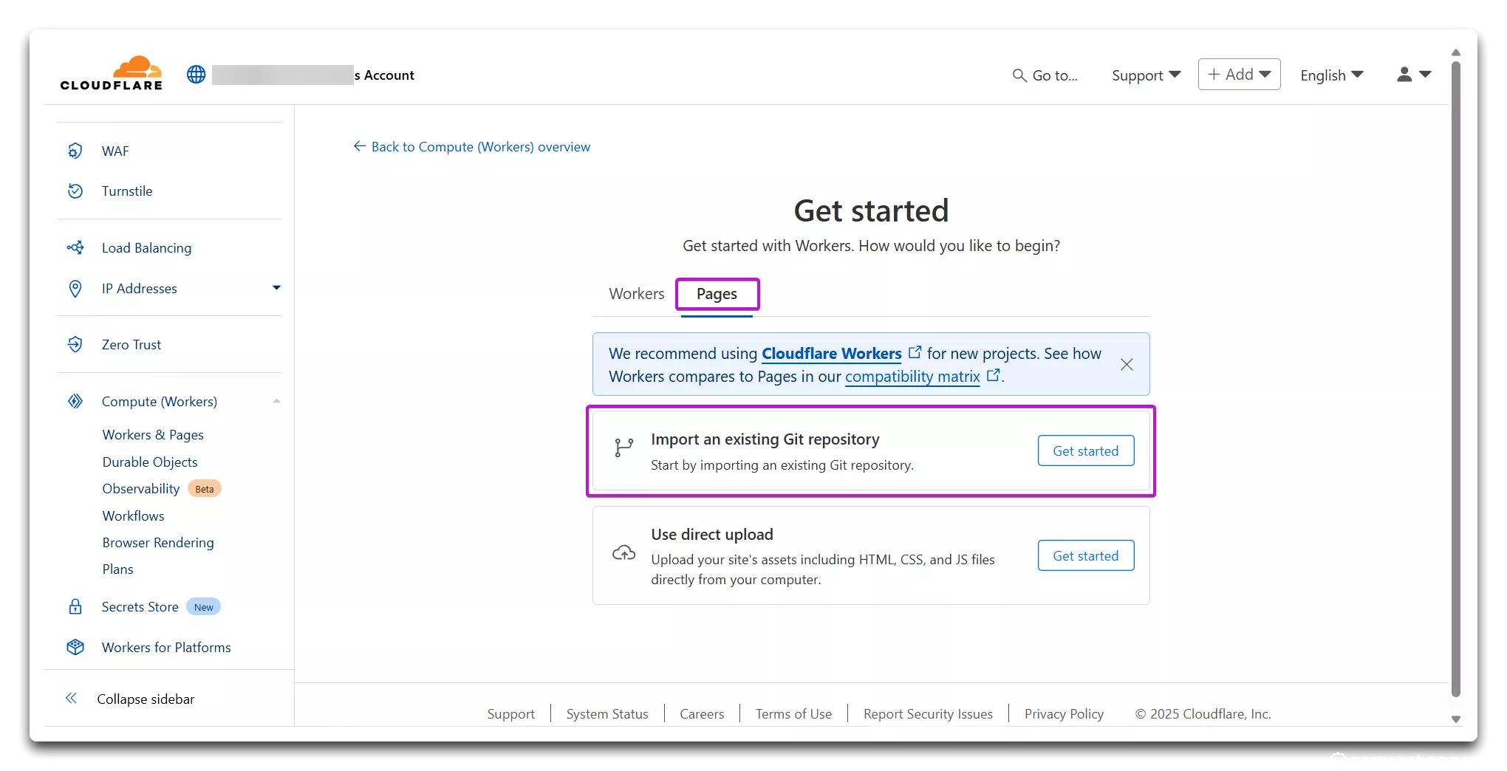1507x771 pixels.
Task: Open the Privacy Policy footer link
Action: point(1064,713)
